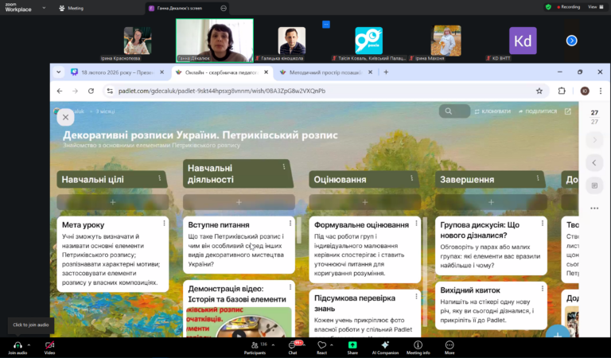This screenshot has width=611, height=358.
Task: Reload the Padlet page
Action: (91, 91)
